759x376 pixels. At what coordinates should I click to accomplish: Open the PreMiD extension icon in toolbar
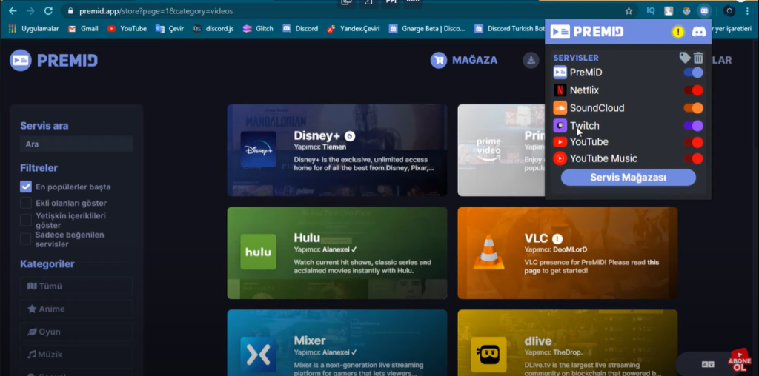704,10
